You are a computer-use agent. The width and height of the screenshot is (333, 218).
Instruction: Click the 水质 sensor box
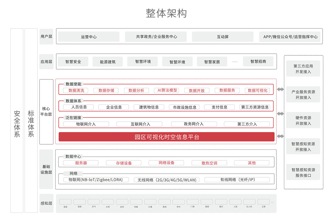click(108, 202)
